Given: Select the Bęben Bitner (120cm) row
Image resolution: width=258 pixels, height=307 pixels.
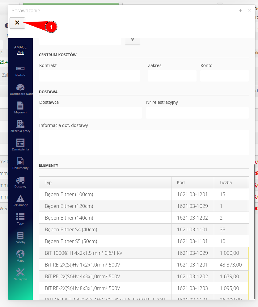Looking at the screenshot, I should click(x=105, y=206).
